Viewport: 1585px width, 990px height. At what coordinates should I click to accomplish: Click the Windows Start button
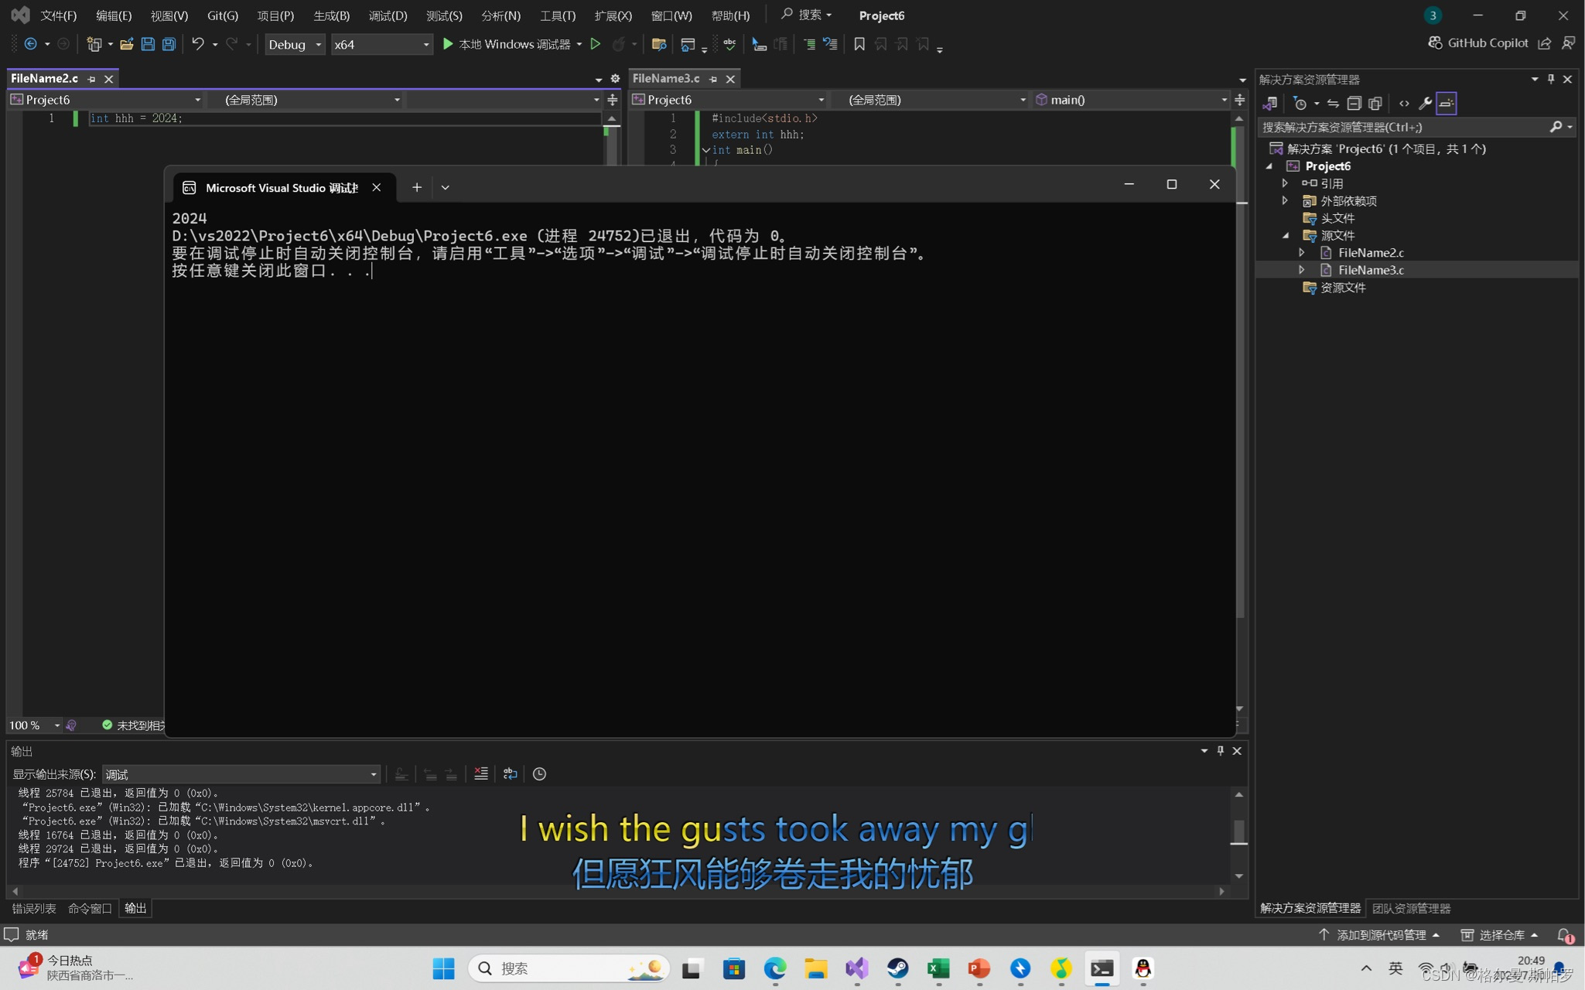(443, 968)
